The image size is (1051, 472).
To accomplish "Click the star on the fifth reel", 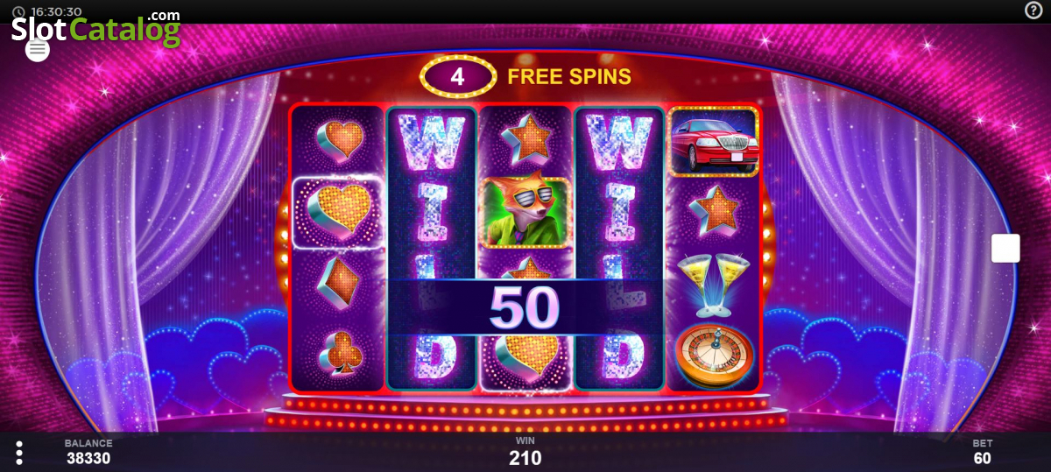I will (x=713, y=213).
